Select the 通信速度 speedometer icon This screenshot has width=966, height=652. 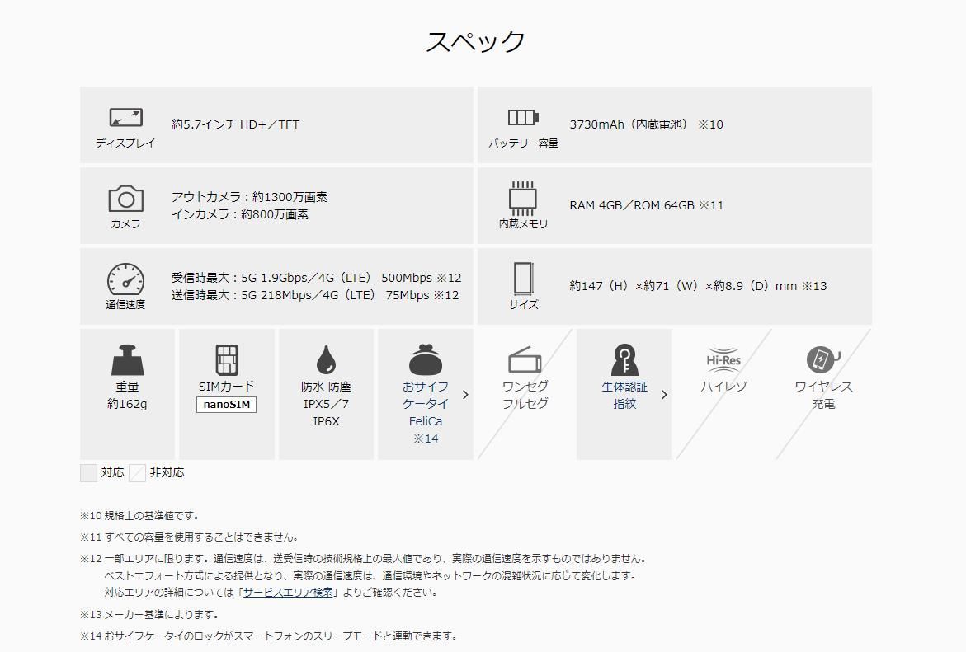pyautogui.click(x=125, y=279)
